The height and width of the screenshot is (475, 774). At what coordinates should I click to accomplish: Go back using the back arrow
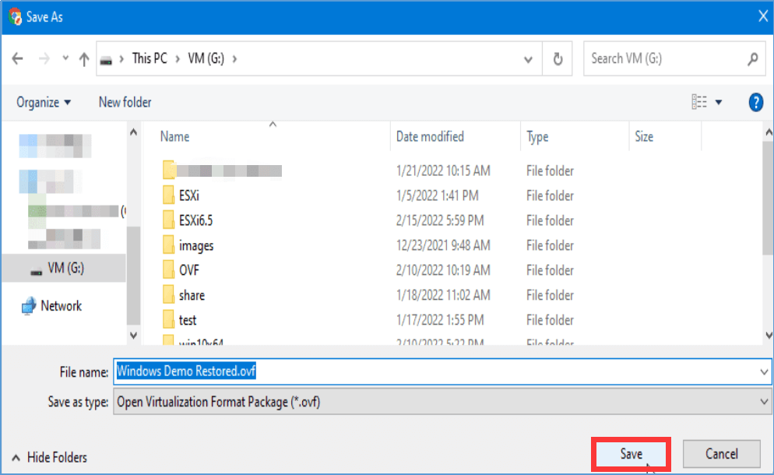pyautogui.click(x=18, y=58)
